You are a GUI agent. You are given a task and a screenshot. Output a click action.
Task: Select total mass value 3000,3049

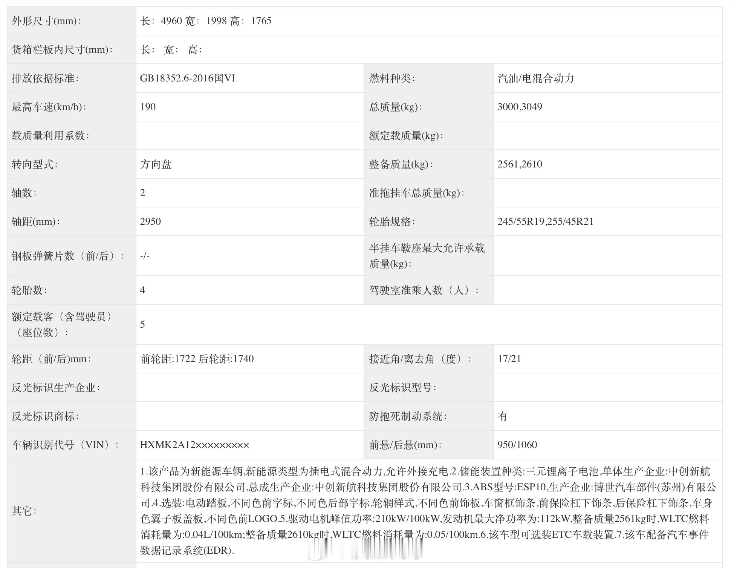pyautogui.click(x=520, y=107)
